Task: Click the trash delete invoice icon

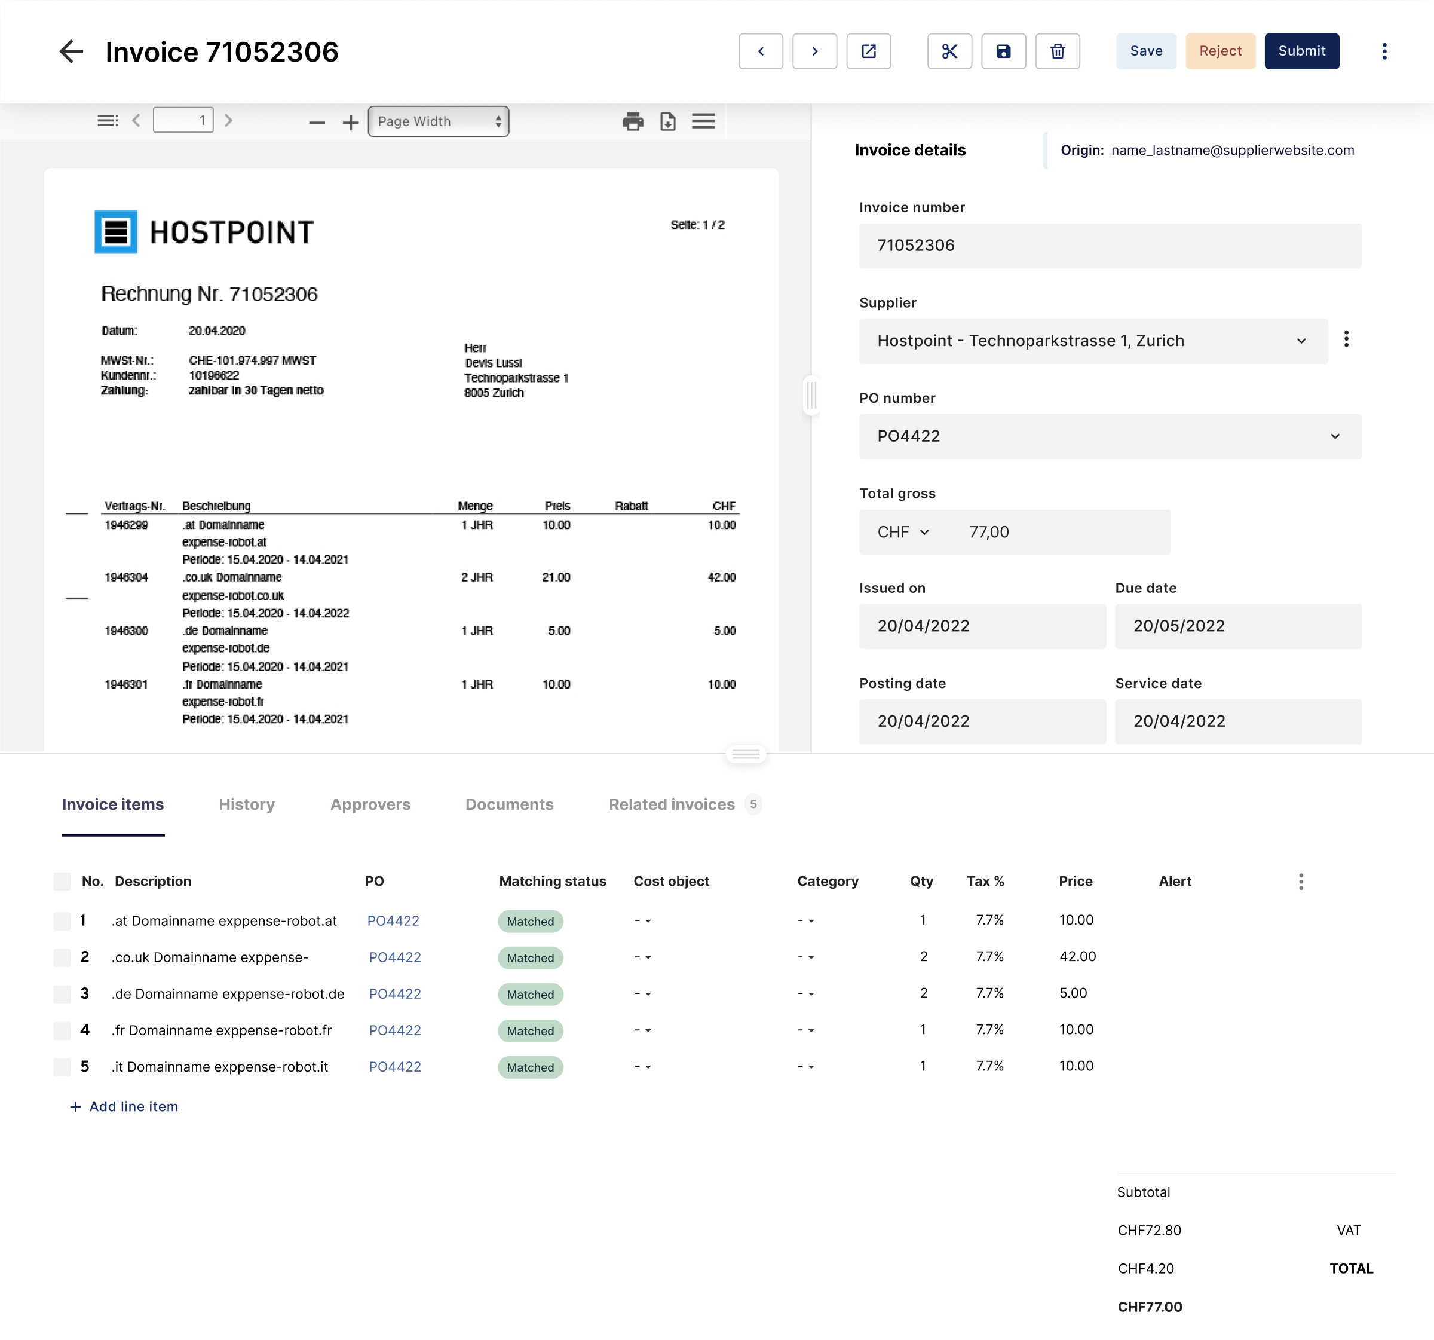Action: (1057, 51)
